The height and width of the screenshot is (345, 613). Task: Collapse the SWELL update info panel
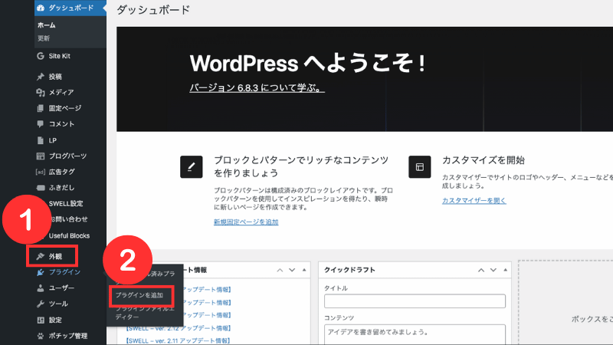click(x=304, y=271)
